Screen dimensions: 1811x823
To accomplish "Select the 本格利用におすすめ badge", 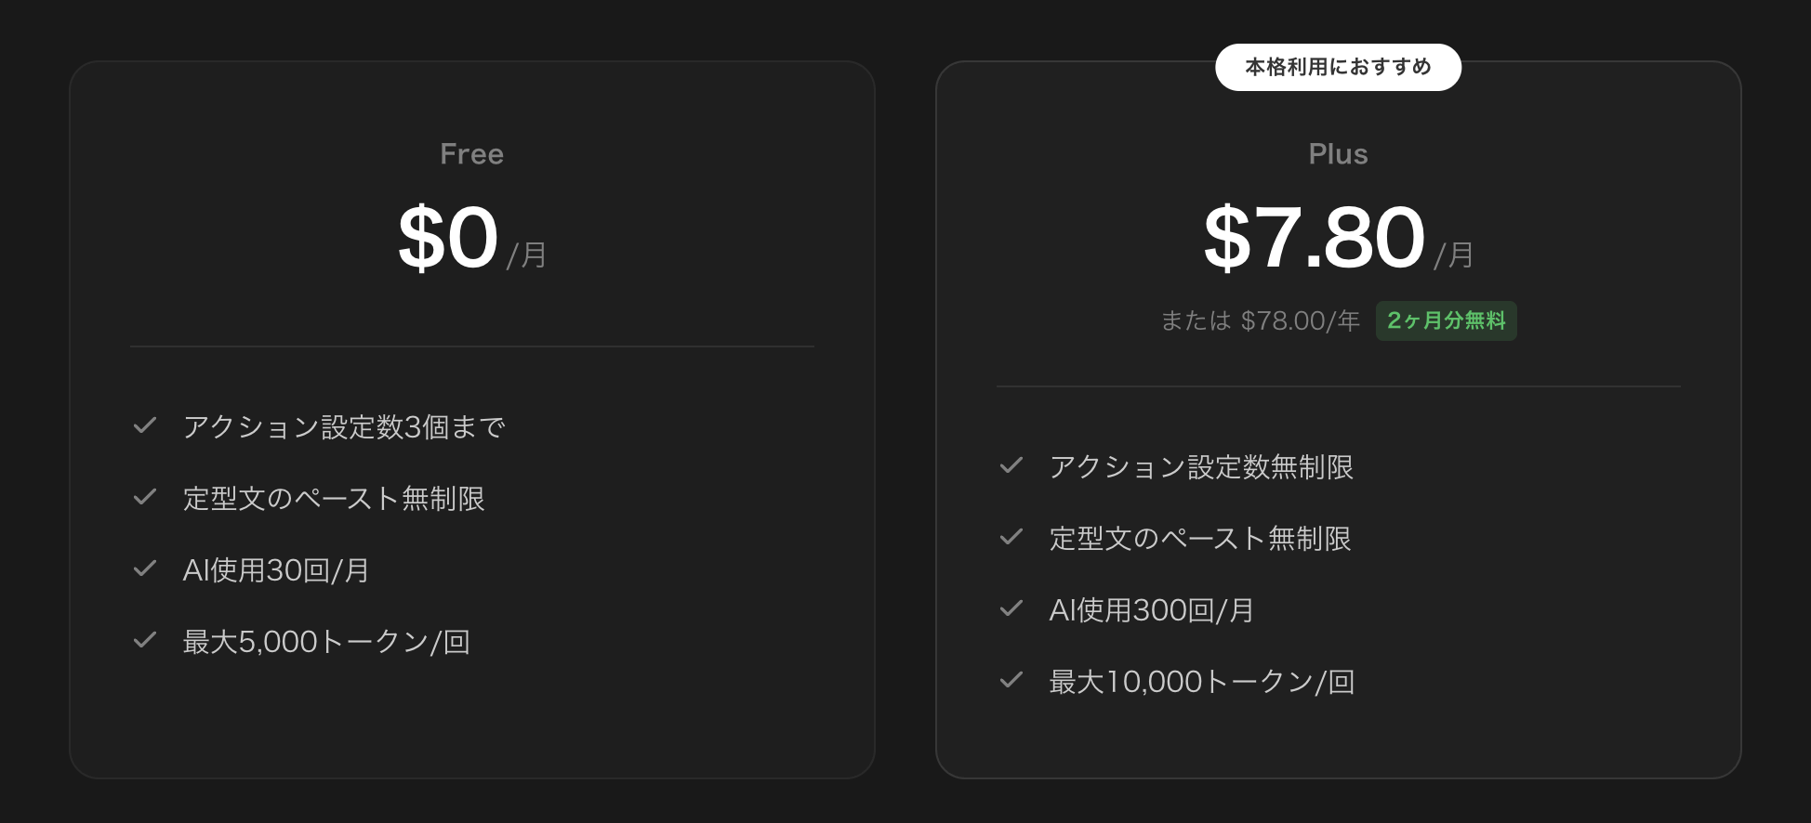I will pos(1339,67).
